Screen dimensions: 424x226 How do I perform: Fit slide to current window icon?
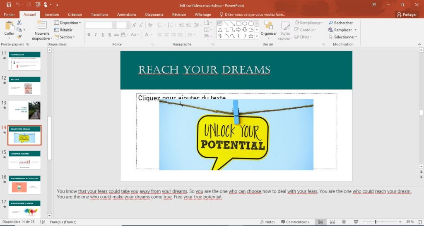[419, 222]
